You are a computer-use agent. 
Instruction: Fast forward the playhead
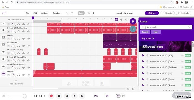point(82,96)
